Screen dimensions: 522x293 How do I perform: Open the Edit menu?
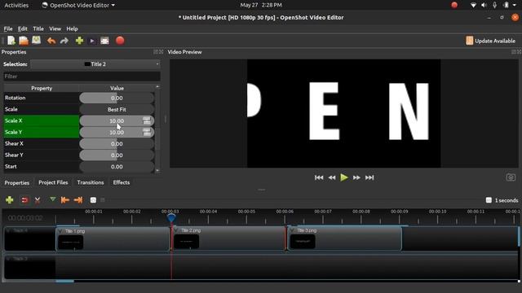tap(23, 29)
